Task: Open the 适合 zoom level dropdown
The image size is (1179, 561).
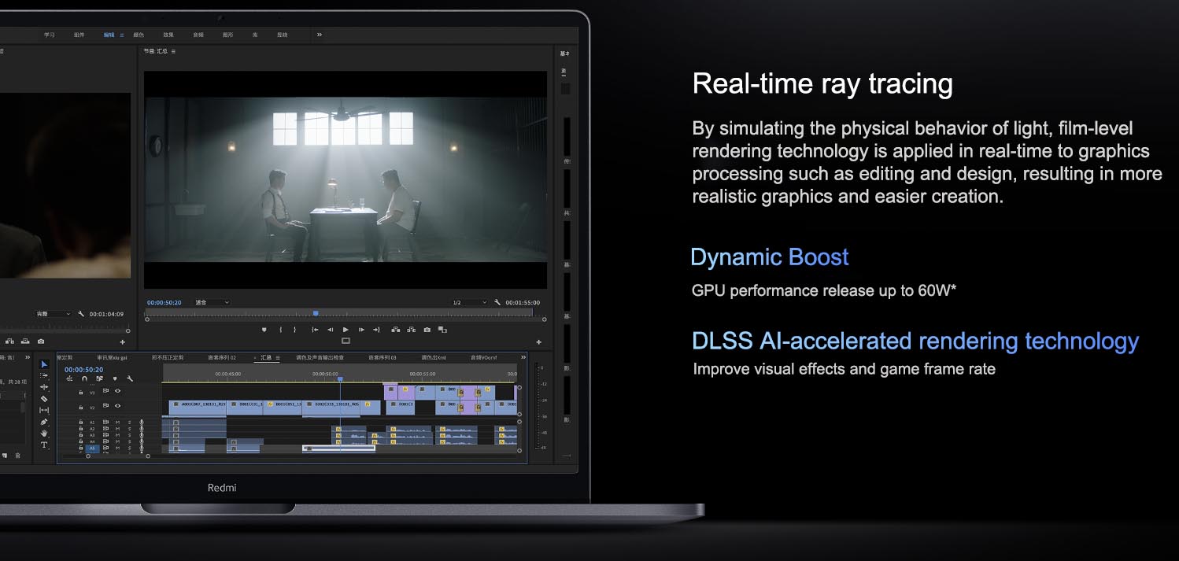Action: 212,302
